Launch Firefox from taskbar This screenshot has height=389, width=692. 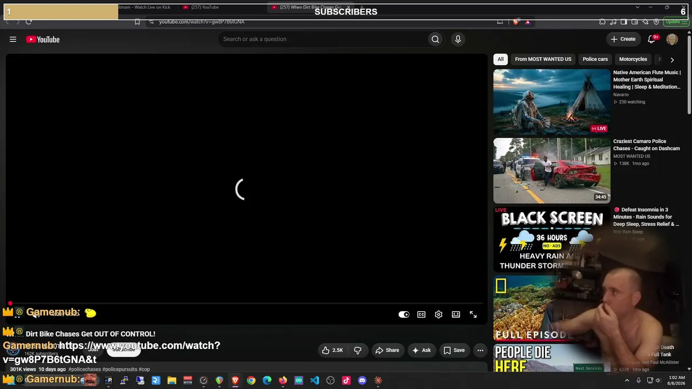[283, 380]
